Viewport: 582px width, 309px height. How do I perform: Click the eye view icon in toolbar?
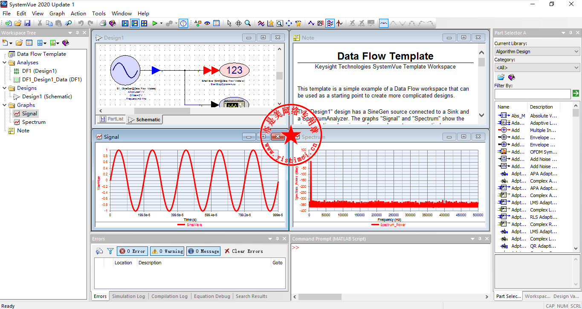coord(207,23)
